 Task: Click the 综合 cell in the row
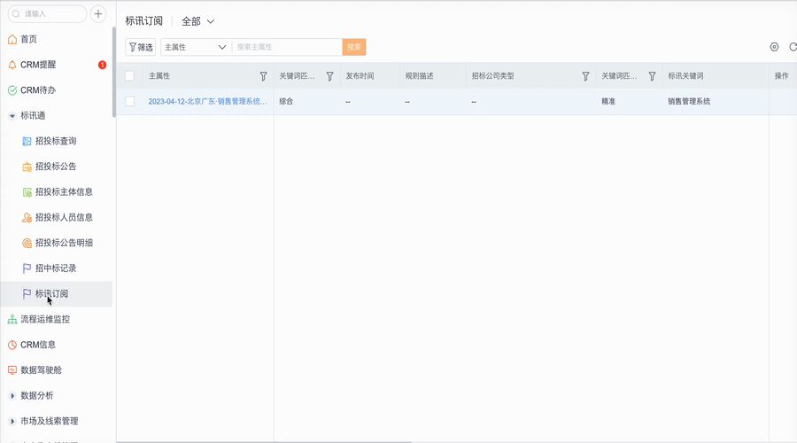click(x=286, y=101)
